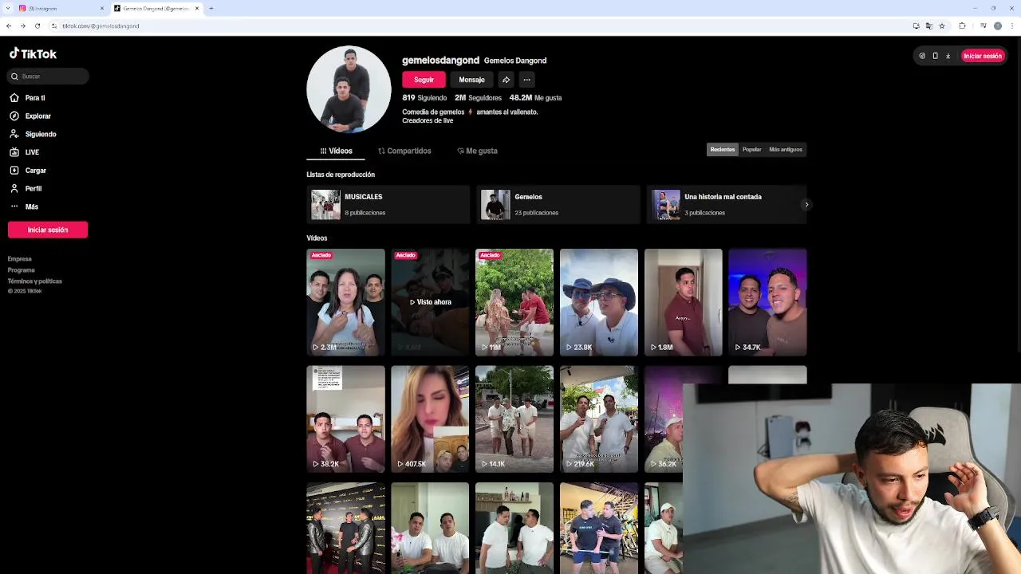Viewport: 1021px width, 574px height.
Task: Open the video with 1.8M views
Action: click(684, 302)
